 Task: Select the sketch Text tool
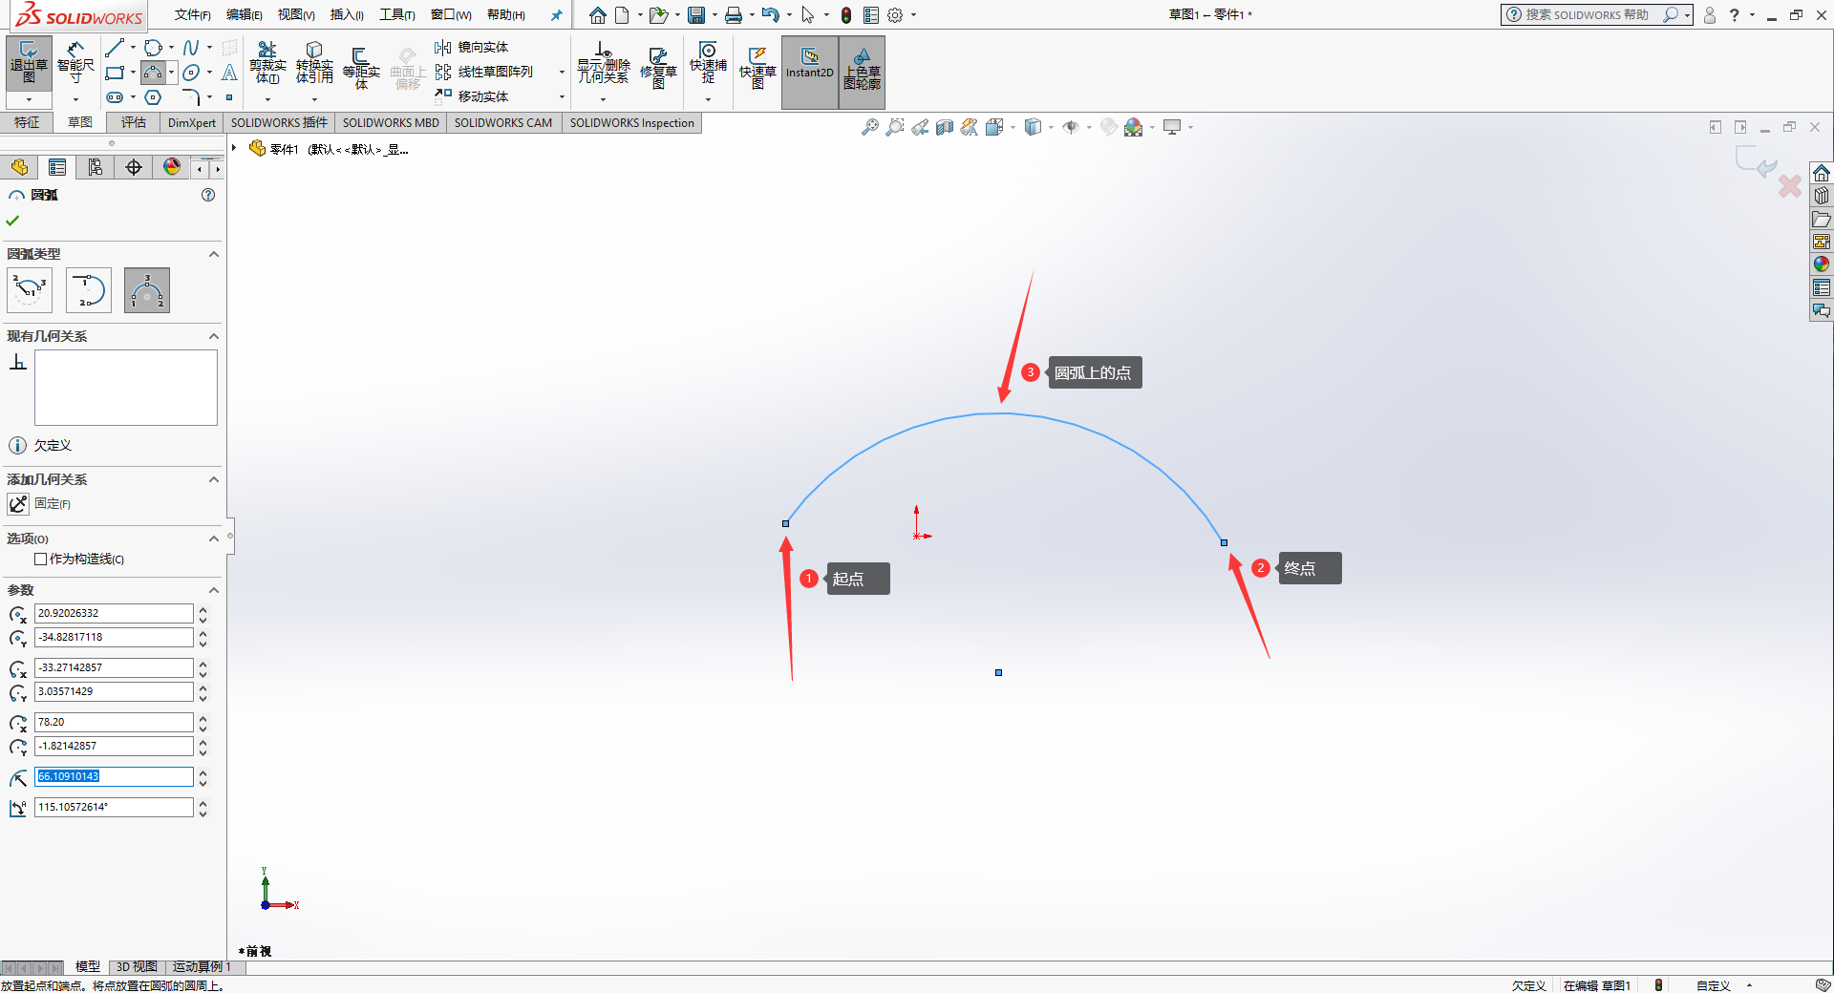point(229,73)
